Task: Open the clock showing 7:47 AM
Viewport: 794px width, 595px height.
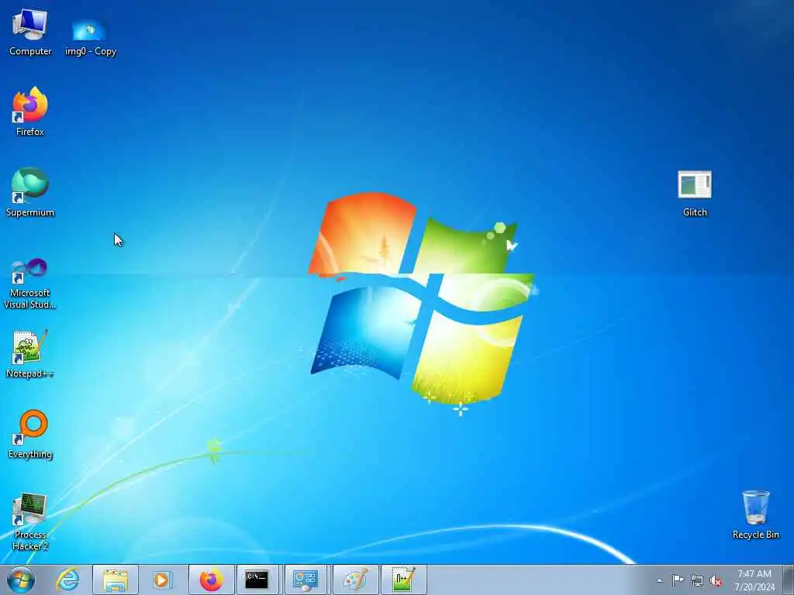Action: point(754,580)
